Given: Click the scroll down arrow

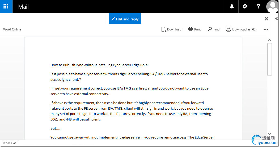Looking at the screenshot, I should click(x=270, y=134).
